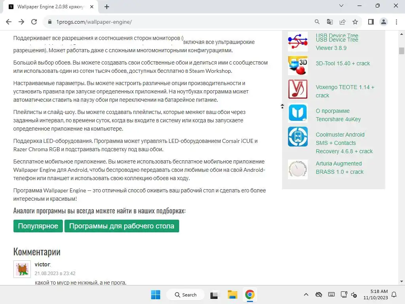Open the network display tray icon
This screenshot has height=304, width=405.
(344, 294)
